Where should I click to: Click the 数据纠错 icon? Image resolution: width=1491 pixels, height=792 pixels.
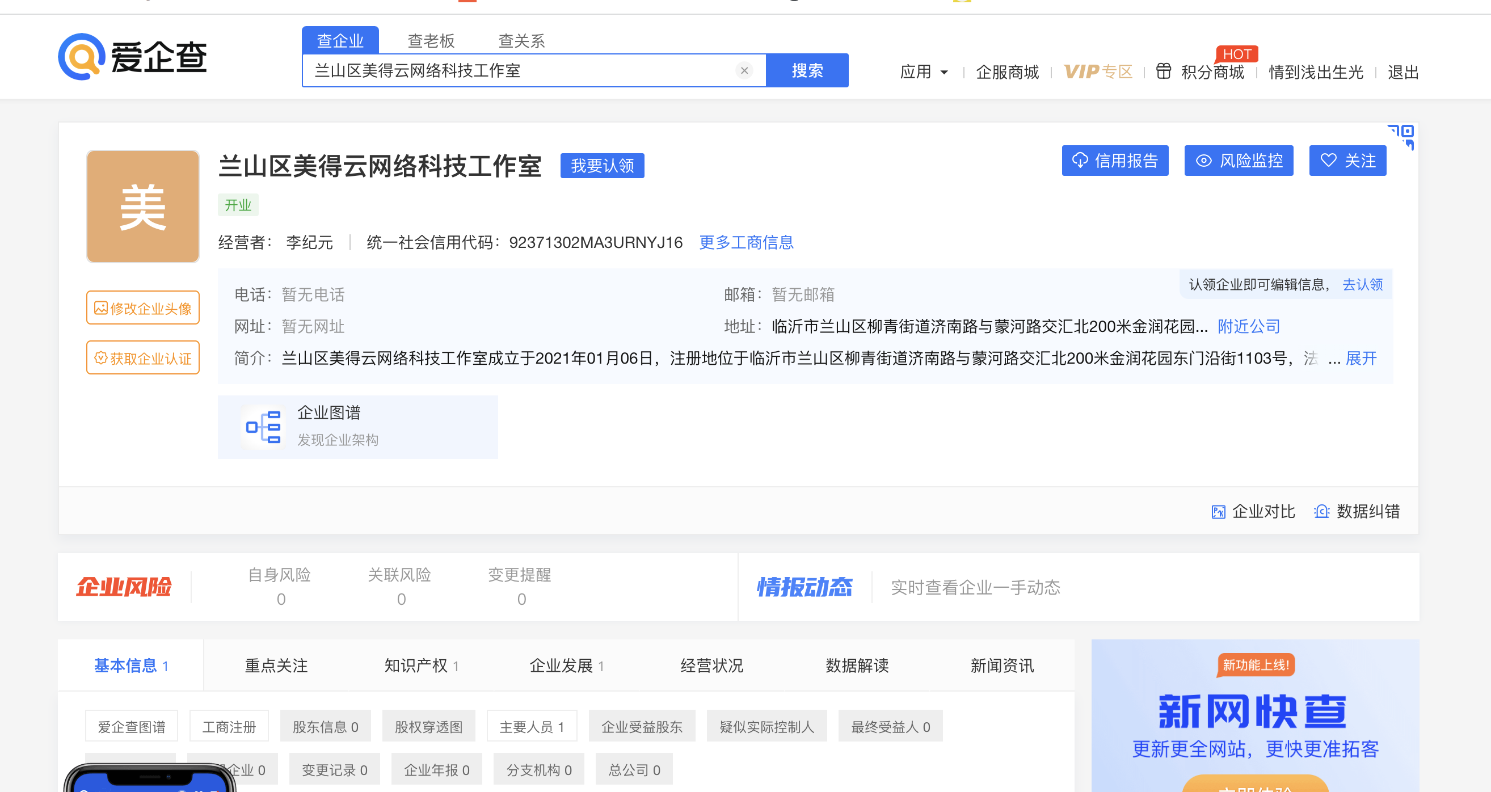pyautogui.click(x=1322, y=512)
